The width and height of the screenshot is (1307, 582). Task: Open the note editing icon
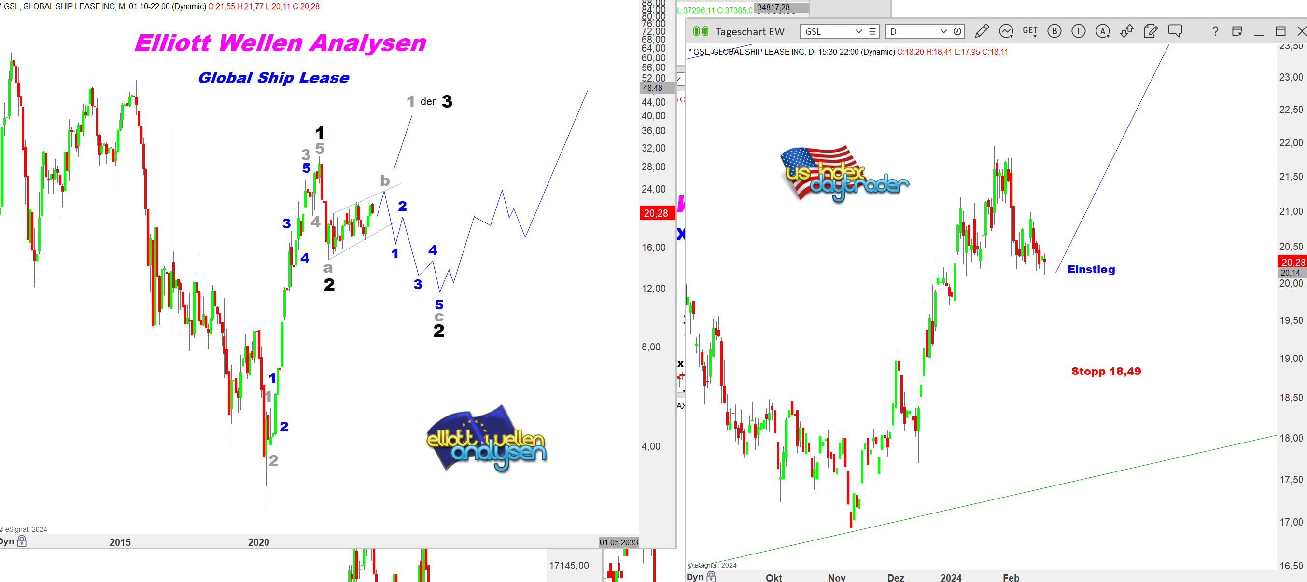point(1150,31)
